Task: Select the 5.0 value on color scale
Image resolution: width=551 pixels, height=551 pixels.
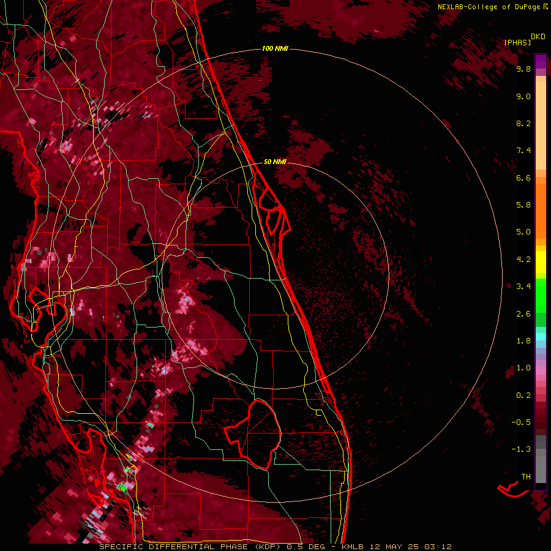Action: coord(523,232)
